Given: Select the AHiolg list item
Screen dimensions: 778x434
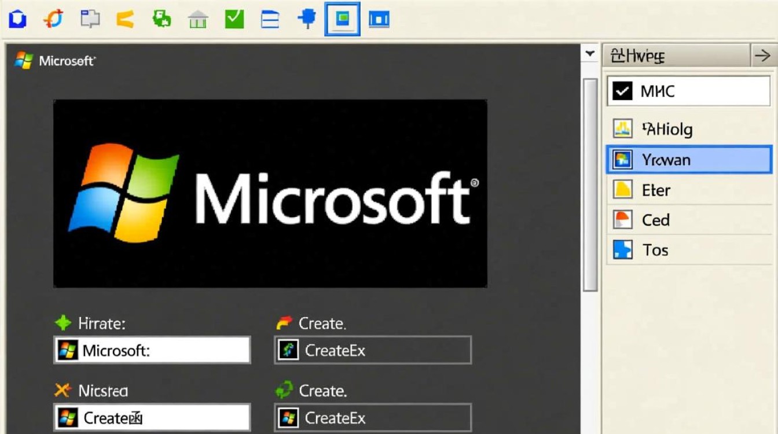Looking at the screenshot, I should pyautogui.click(x=689, y=129).
